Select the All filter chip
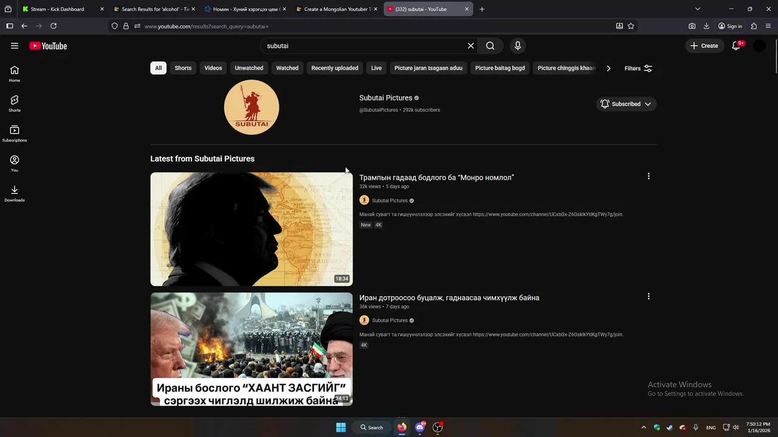This screenshot has width=778, height=437. (158, 68)
